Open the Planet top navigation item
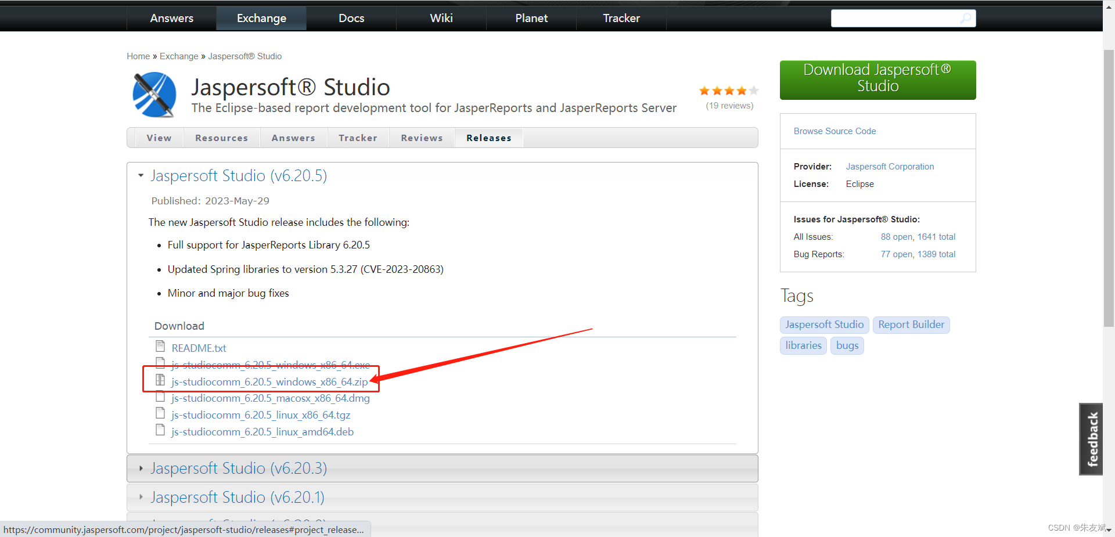The image size is (1115, 537). tap(531, 18)
